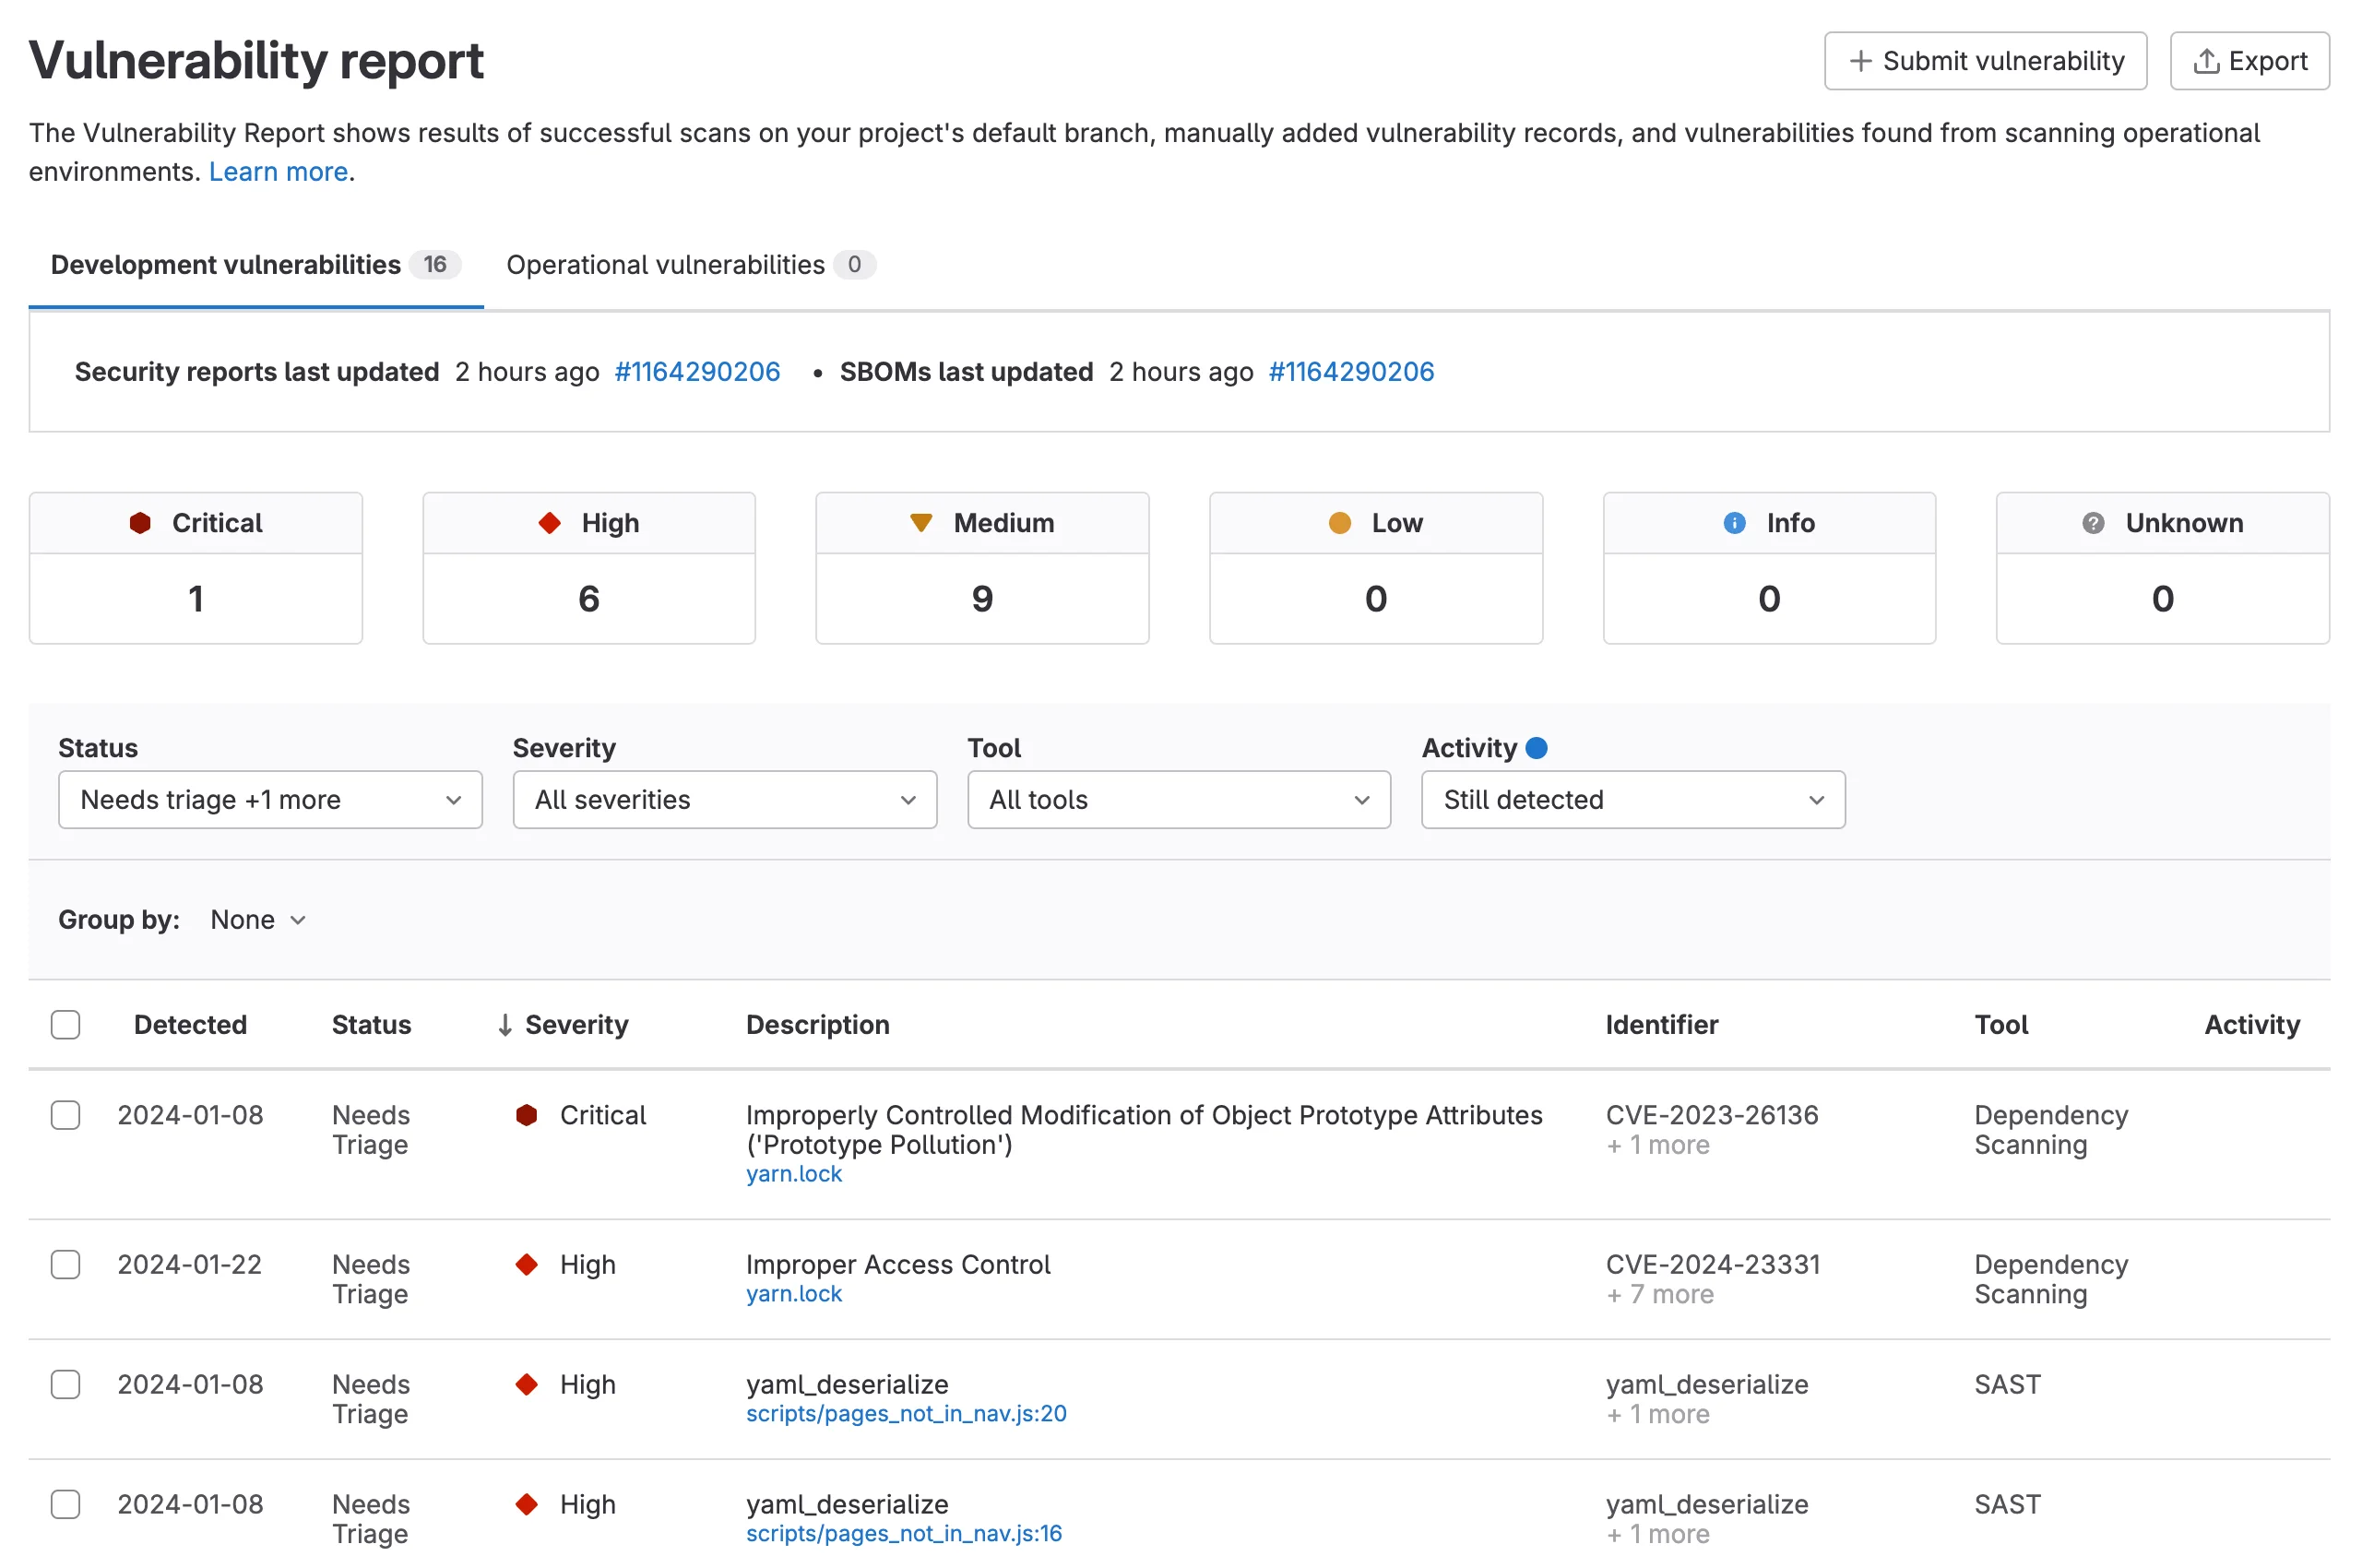Click Submit vulnerability button

point(1985,61)
